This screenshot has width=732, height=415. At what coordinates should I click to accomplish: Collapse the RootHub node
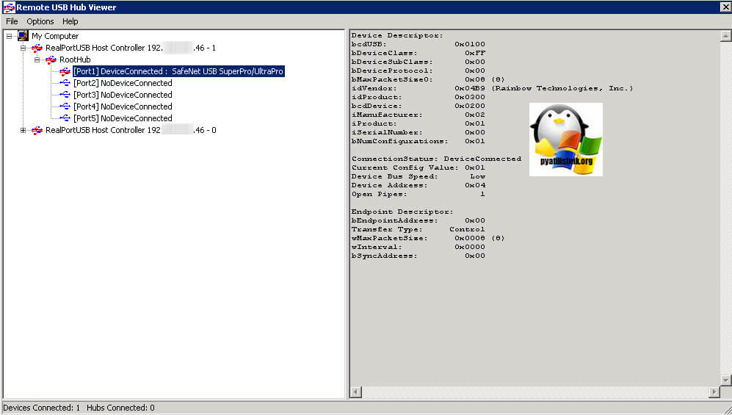37,59
